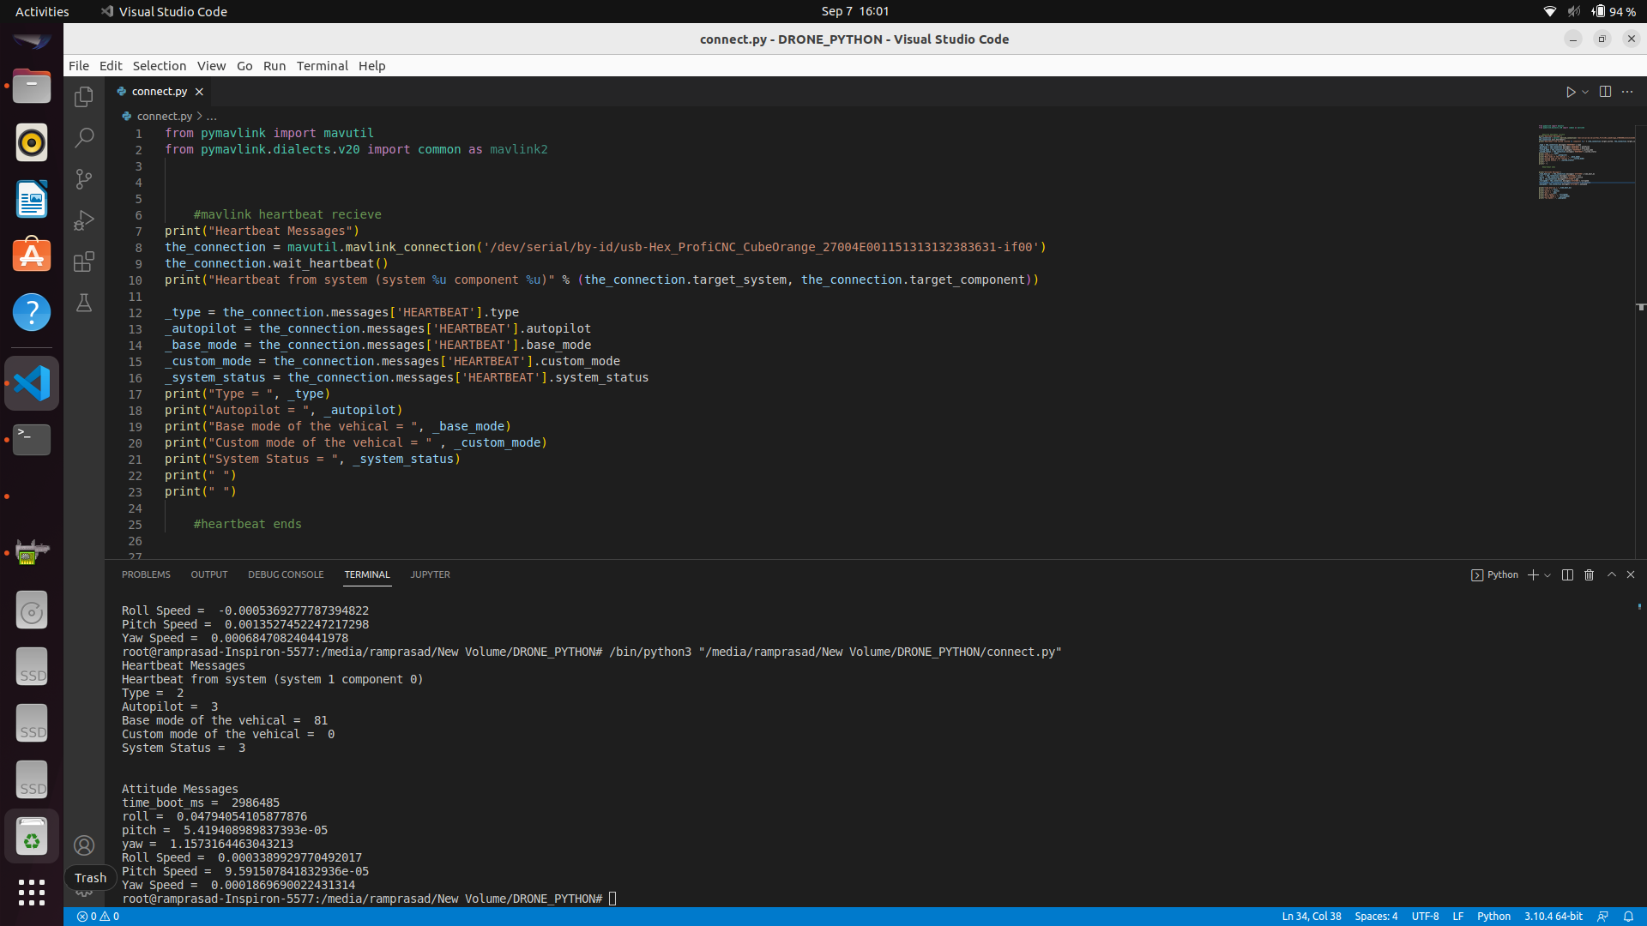Image resolution: width=1647 pixels, height=926 pixels.
Task: Click the Run Python File play icon
Action: click(x=1570, y=92)
